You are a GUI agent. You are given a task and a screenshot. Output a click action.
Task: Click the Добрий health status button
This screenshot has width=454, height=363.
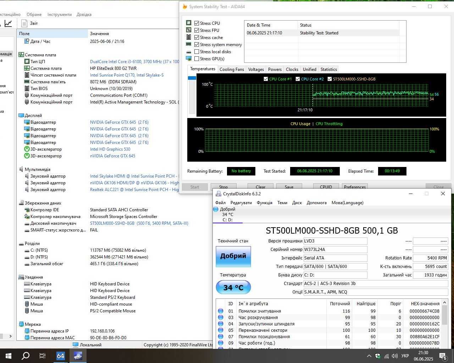pyautogui.click(x=233, y=256)
